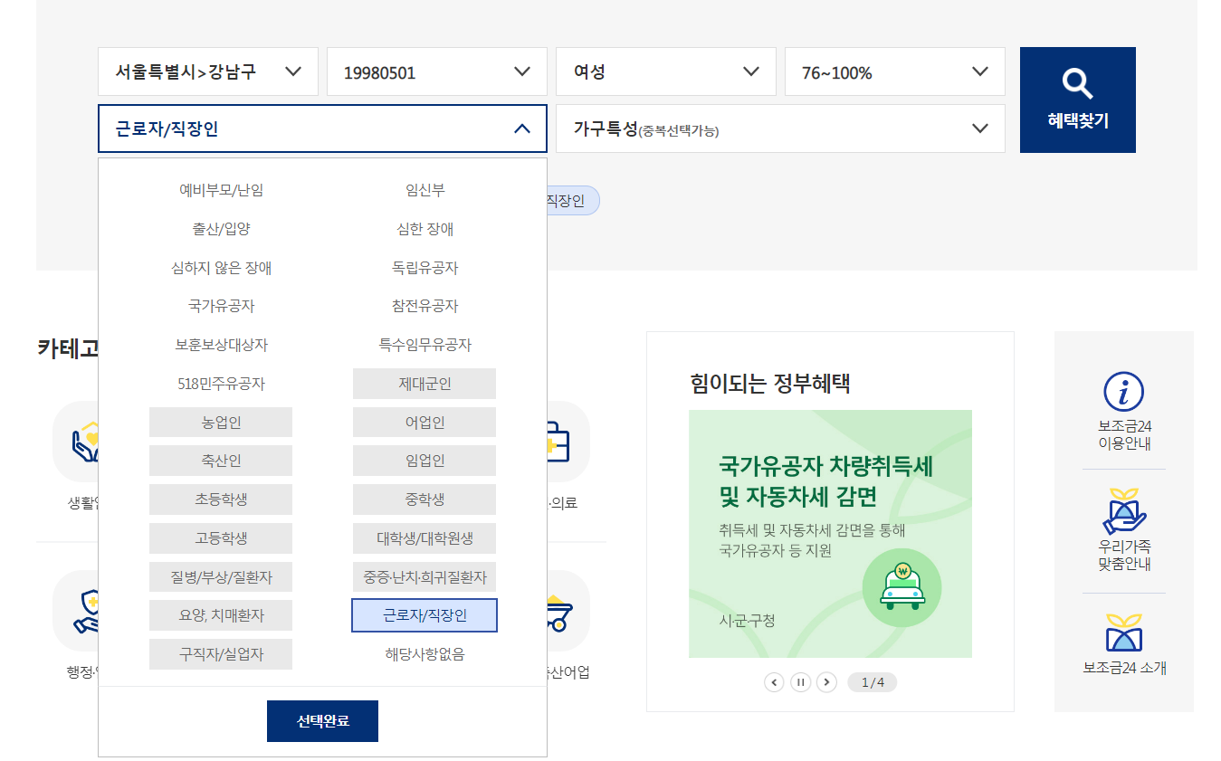Go to previous banner slide
This screenshot has height=761, width=1221.
click(774, 682)
